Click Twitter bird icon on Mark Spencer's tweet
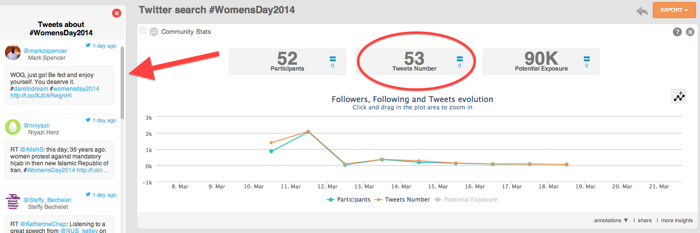This screenshot has width=700, height=233. click(x=89, y=46)
